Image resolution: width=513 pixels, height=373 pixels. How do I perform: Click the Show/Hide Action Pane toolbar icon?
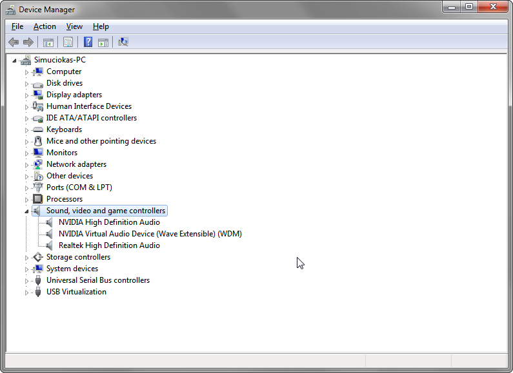point(103,42)
